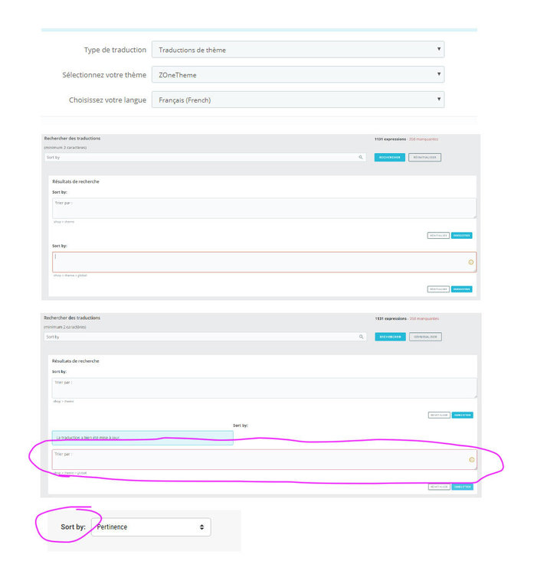
Task: Expand the Sélectionnez votre thème dropdown
Action: point(297,74)
